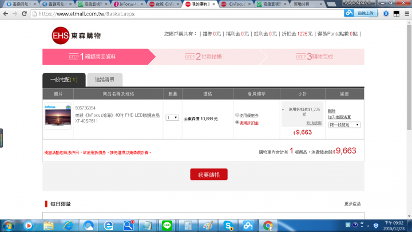Switch to 新增分頁 browser tab

[x=306, y=4]
